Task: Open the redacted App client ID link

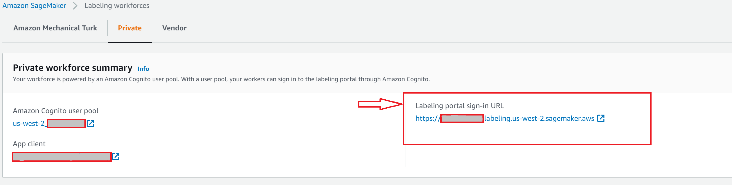Action: (61, 157)
